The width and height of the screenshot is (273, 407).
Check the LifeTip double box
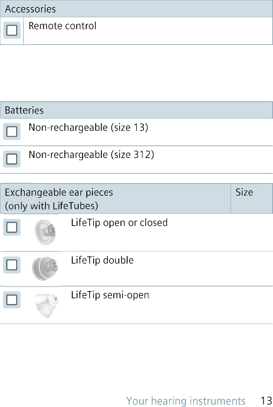[12, 265]
